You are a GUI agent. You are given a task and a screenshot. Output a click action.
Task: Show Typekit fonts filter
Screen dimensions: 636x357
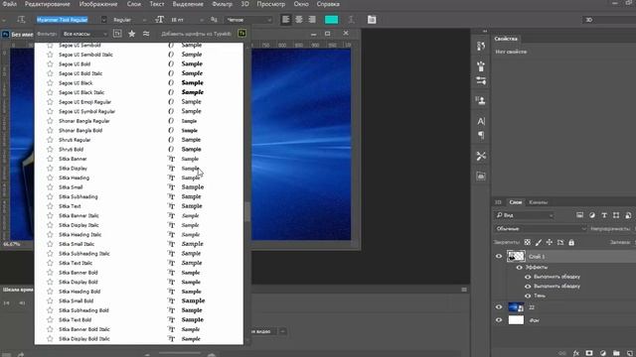pos(117,34)
